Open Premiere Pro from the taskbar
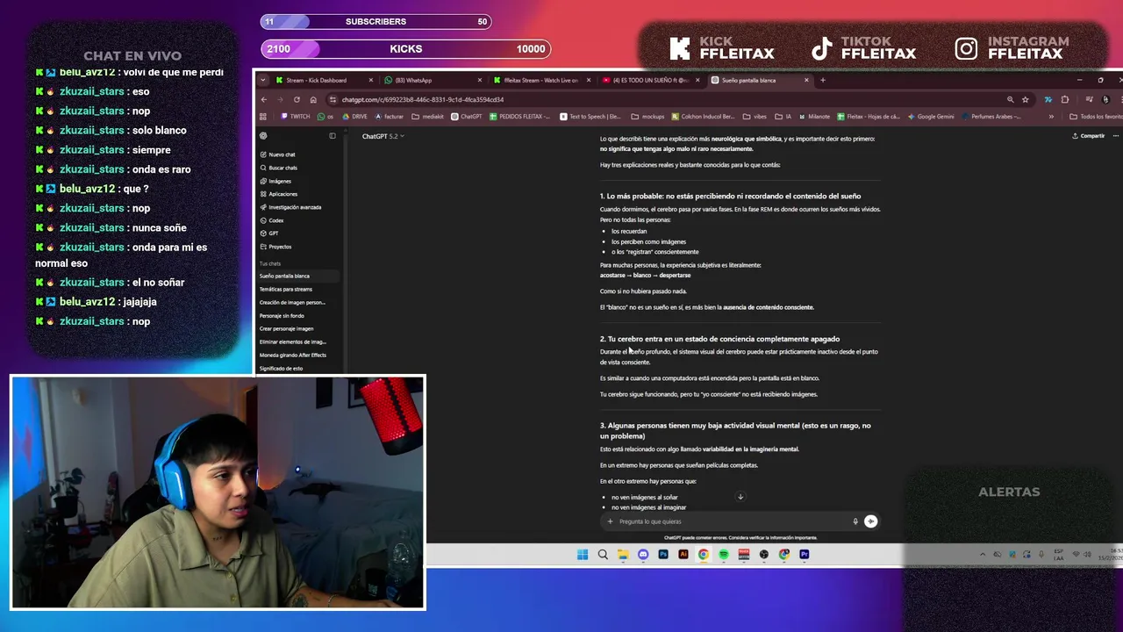This screenshot has height=632, width=1123. click(x=805, y=555)
